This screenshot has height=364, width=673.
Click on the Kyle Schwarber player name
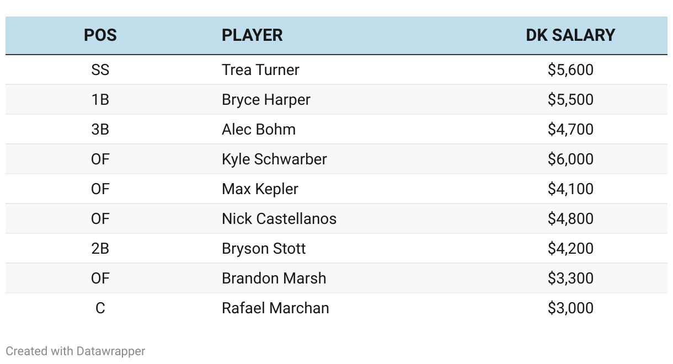(274, 159)
